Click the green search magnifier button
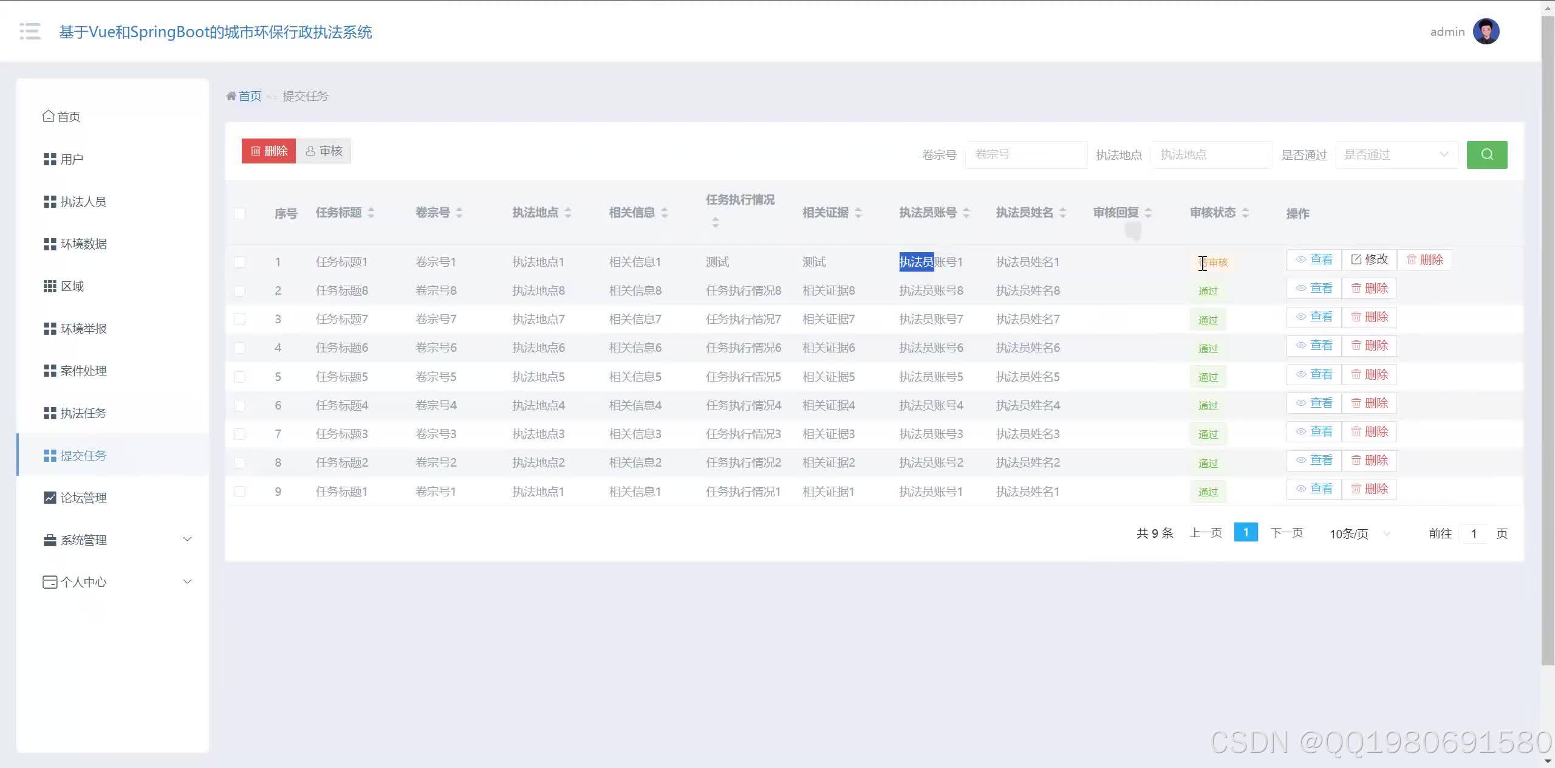This screenshot has height=768, width=1555. pyautogui.click(x=1486, y=154)
